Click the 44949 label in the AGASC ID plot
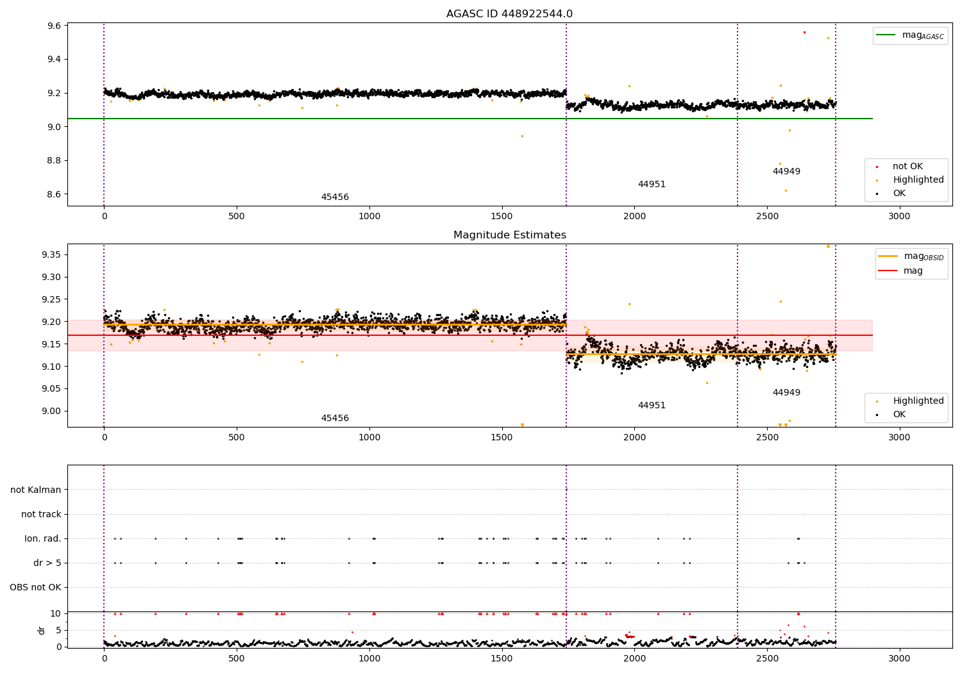Screen dimensions: 962x673 tap(786, 172)
